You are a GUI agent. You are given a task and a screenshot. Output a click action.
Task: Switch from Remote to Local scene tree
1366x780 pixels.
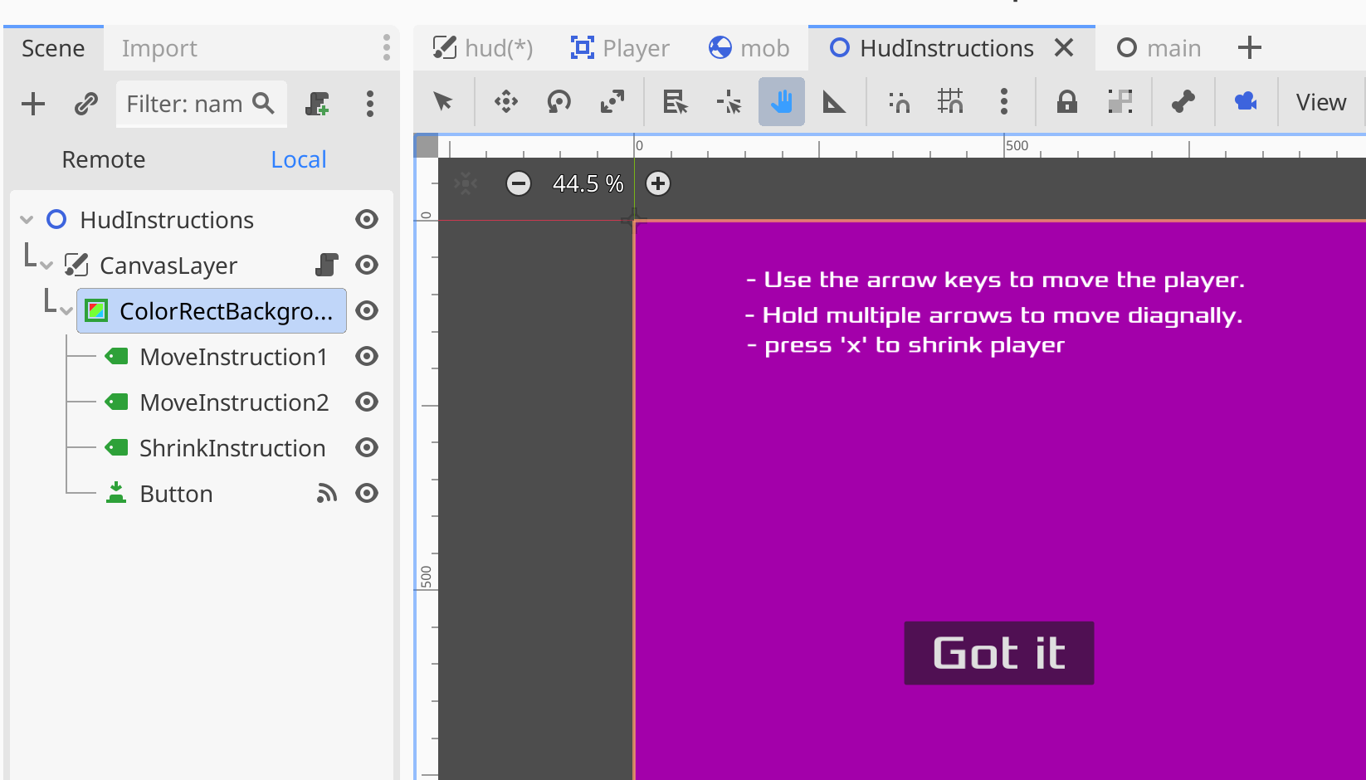pyautogui.click(x=298, y=158)
